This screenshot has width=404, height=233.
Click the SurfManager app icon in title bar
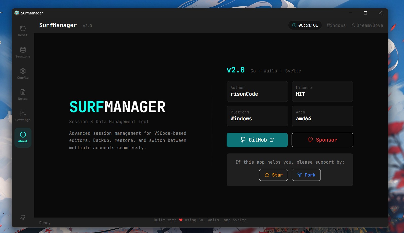coord(17,13)
